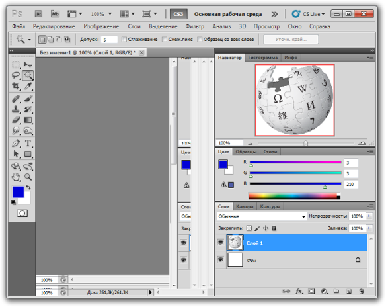Click the blue foreground color swatch
The width and height of the screenshot is (386, 307).
18,192
